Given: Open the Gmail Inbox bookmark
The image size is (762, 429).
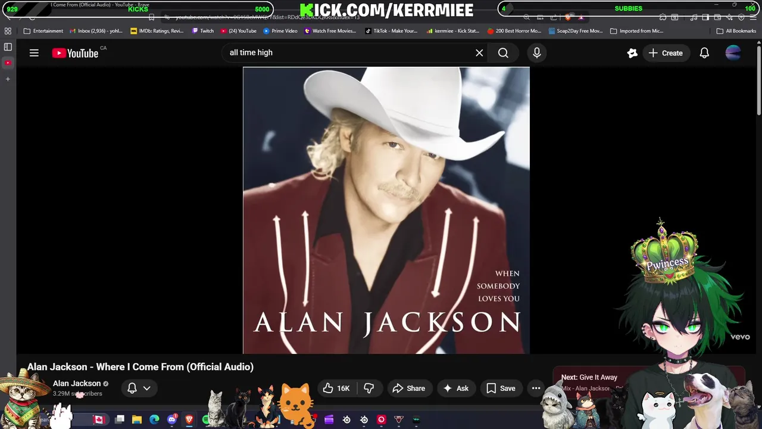Looking at the screenshot, I should click(96, 31).
